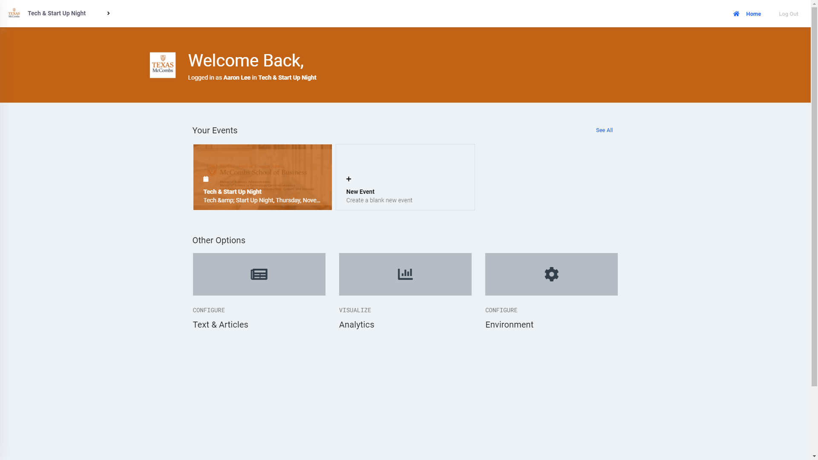Click the scrollbar down arrow
Image resolution: width=818 pixels, height=460 pixels.
coord(814,456)
